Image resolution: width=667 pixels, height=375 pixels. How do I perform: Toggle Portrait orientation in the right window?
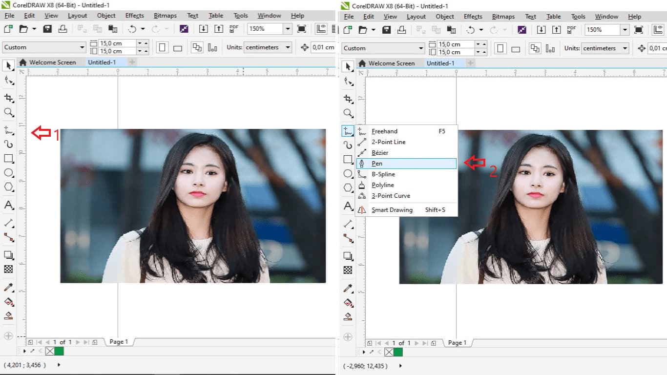pyautogui.click(x=500, y=48)
